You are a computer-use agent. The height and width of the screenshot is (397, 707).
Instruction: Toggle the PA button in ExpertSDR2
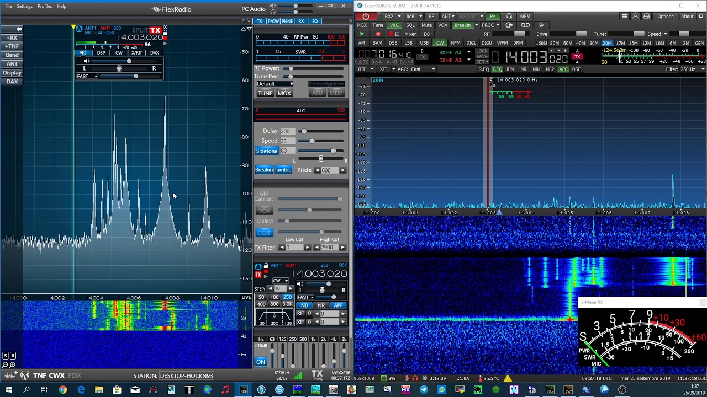pos(493,17)
